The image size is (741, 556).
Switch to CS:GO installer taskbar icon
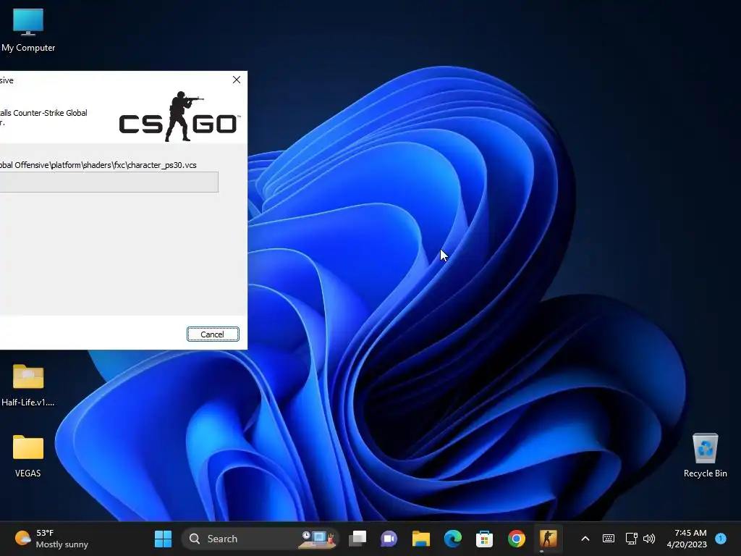pos(549,539)
